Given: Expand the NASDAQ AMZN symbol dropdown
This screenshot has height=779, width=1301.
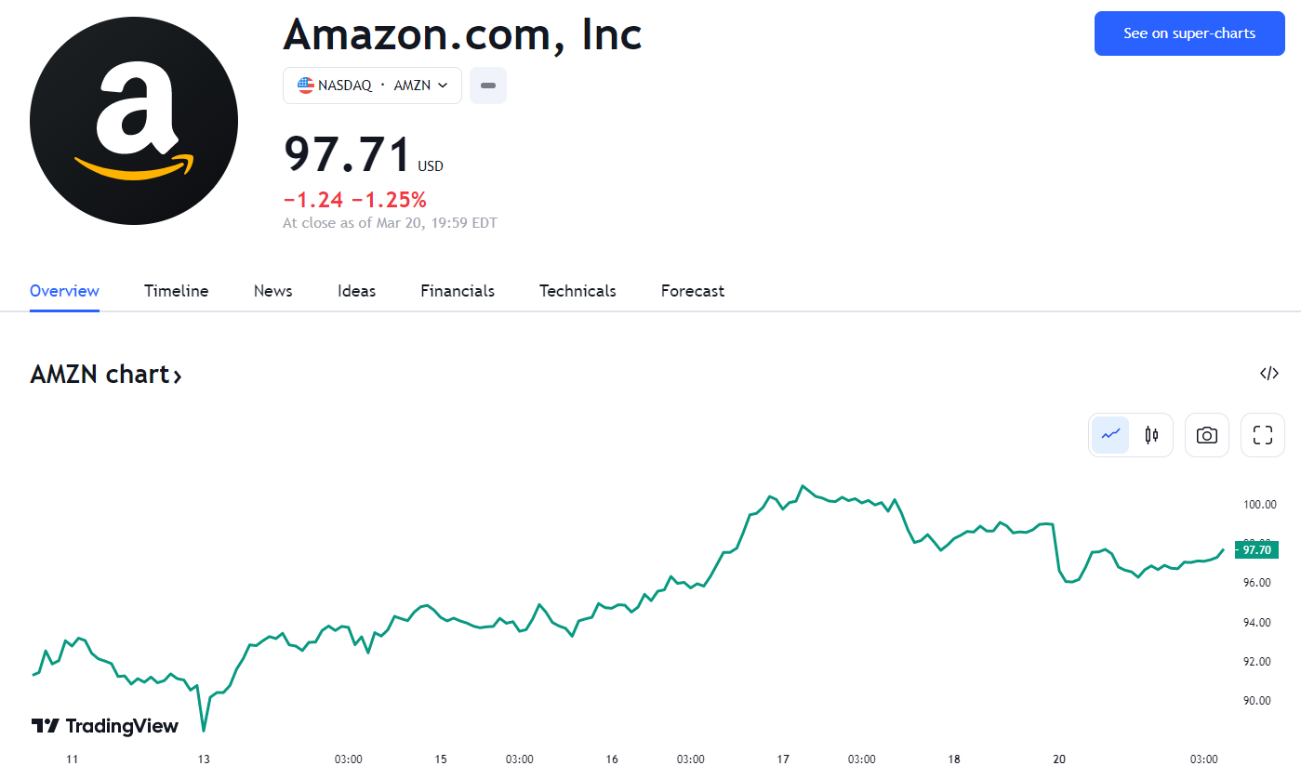Looking at the screenshot, I should click(x=443, y=86).
